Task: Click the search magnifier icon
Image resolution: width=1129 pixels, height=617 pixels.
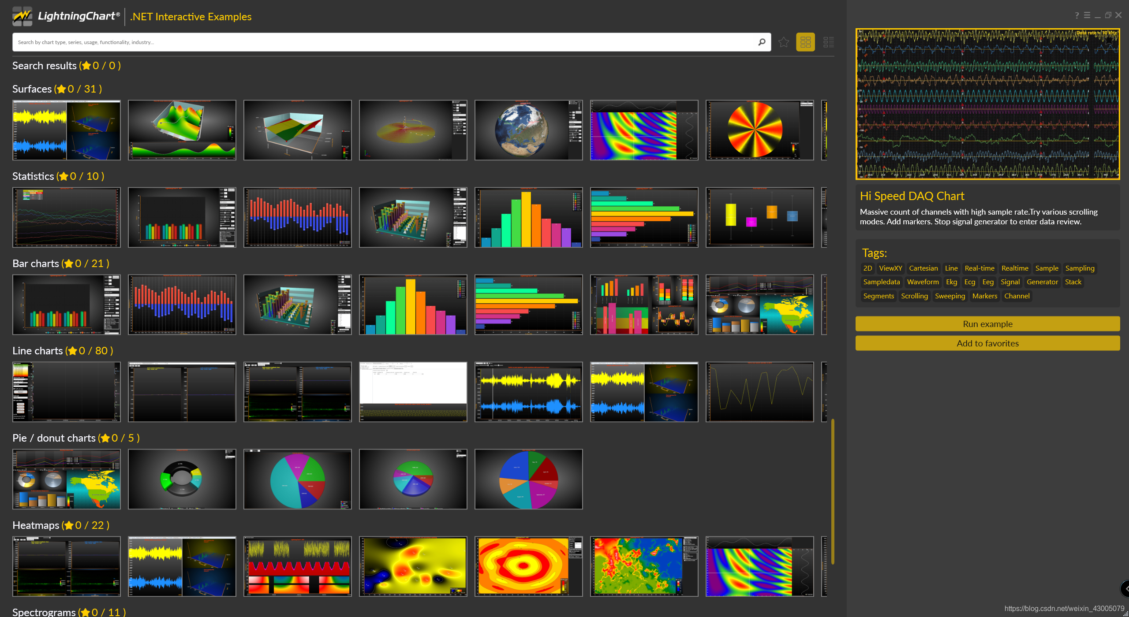Action: (x=762, y=42)
